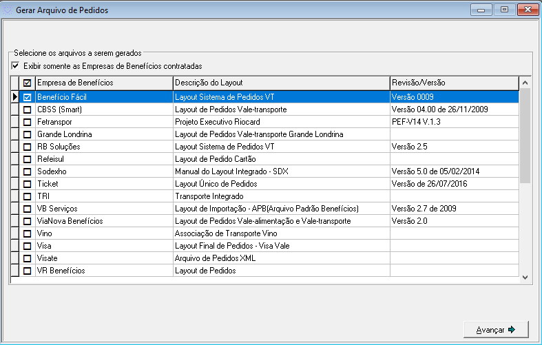
Task: Select the Ticket checkbox
Action: pos(28,185)
